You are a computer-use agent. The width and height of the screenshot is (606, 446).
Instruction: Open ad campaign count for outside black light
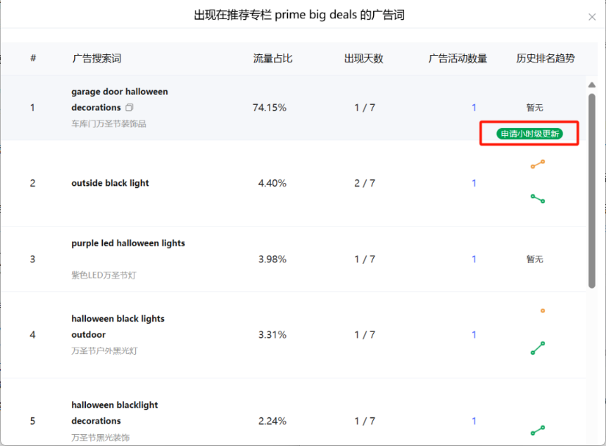[474, 183]
